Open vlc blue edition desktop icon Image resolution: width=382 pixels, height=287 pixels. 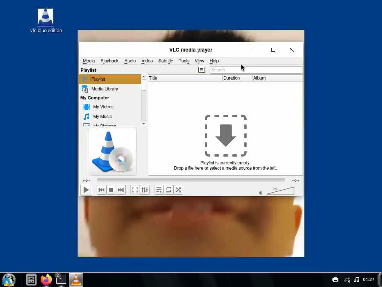[x=46, y=21]
